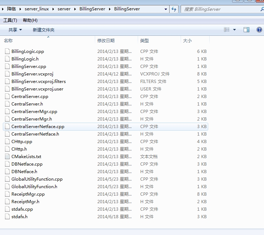This screenshot has width=264, height=235.
Task: Open the help question mark icon
Action: [x=259, y=30]
